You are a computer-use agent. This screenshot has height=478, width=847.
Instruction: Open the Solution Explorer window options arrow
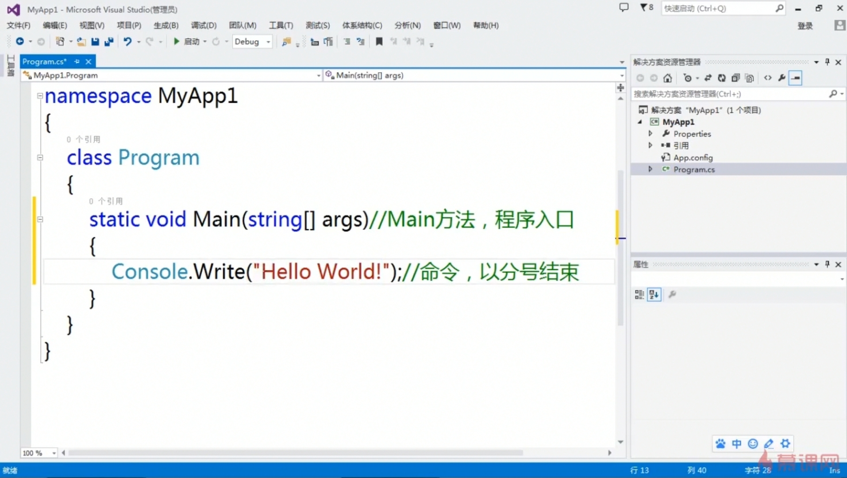(816, 62)
